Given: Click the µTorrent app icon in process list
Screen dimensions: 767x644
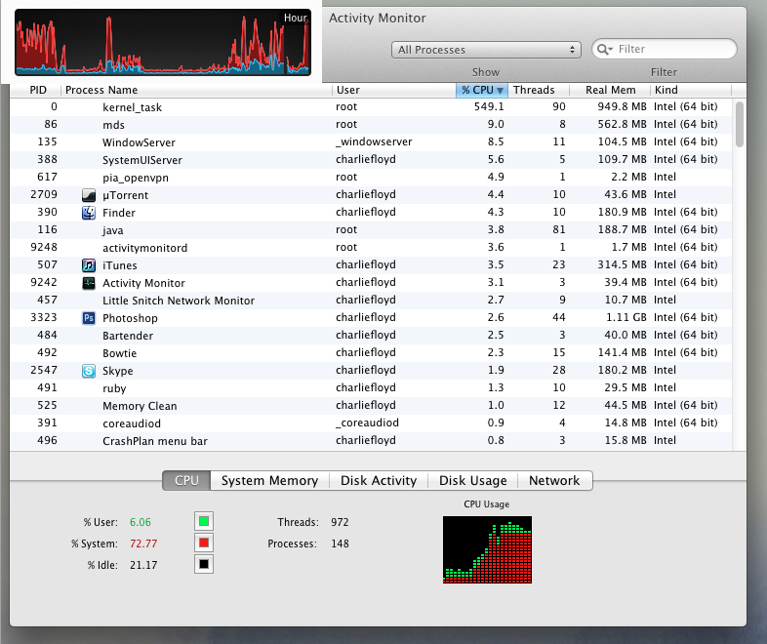Looking at the screenshot, I should point(89,195).
